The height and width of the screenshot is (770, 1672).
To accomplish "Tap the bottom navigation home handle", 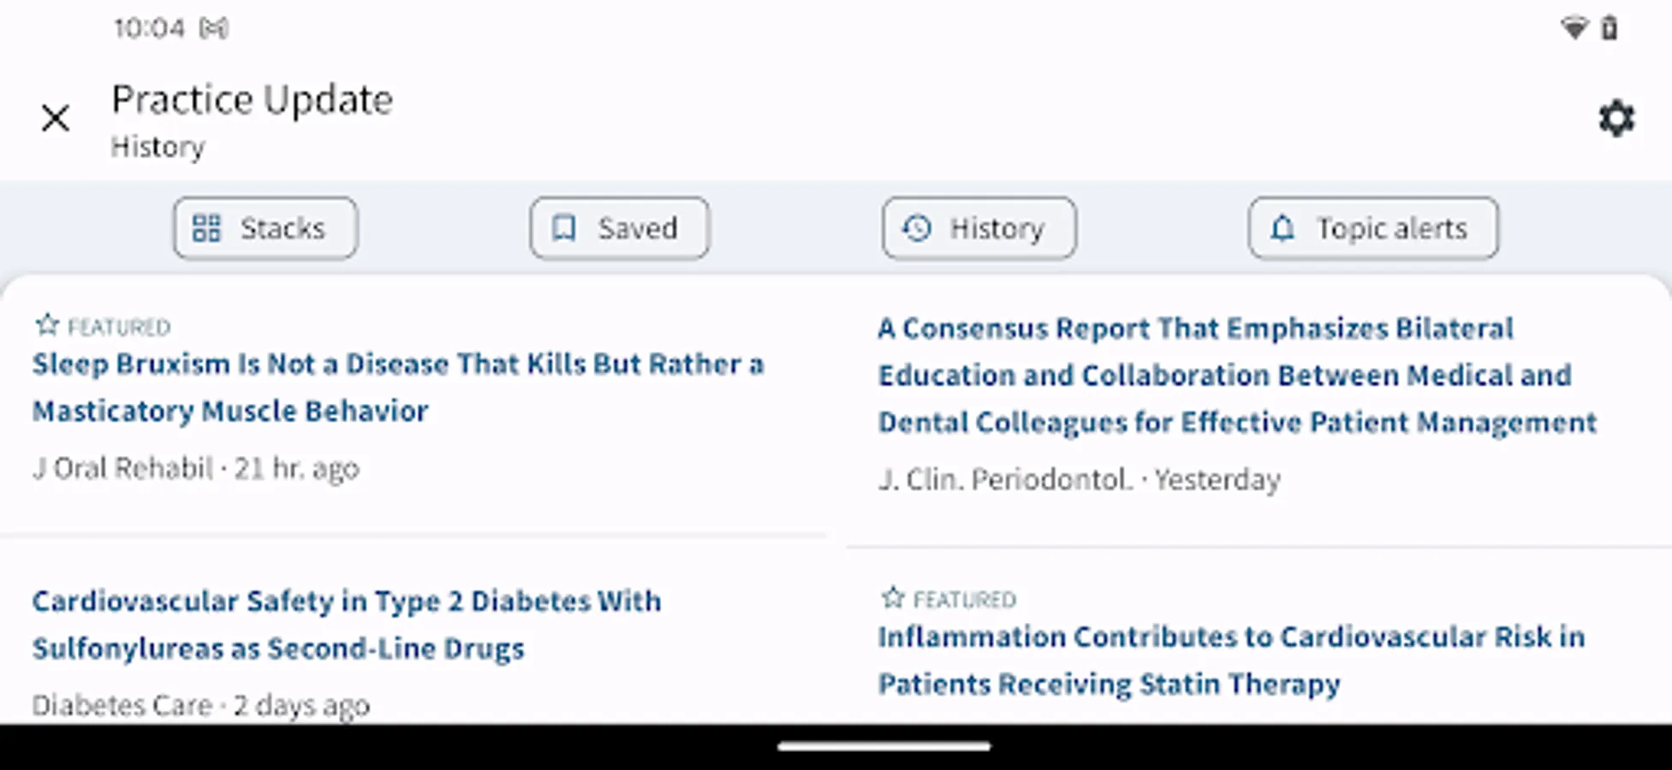I will coord(884,747).
